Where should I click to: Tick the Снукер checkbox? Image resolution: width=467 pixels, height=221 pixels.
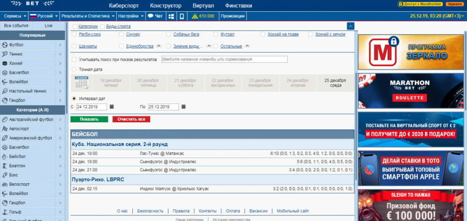pyautogui.click(x=121, y=34)
